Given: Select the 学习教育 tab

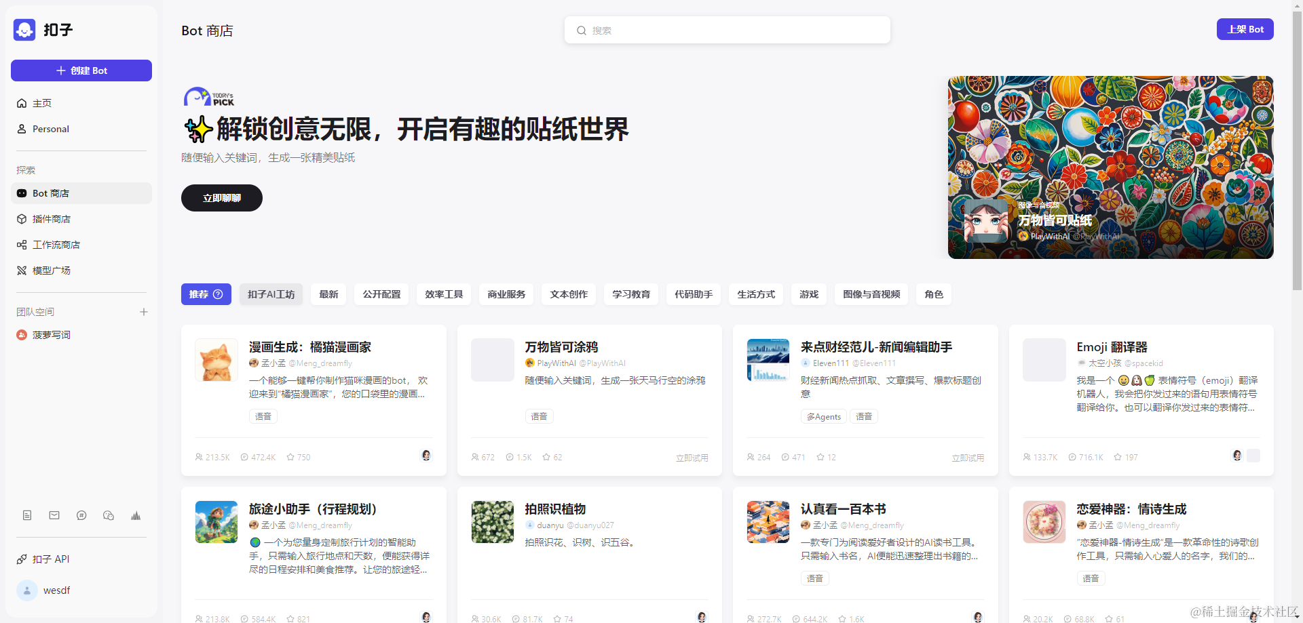Looking at the screenshot, I should coord(631,294).
